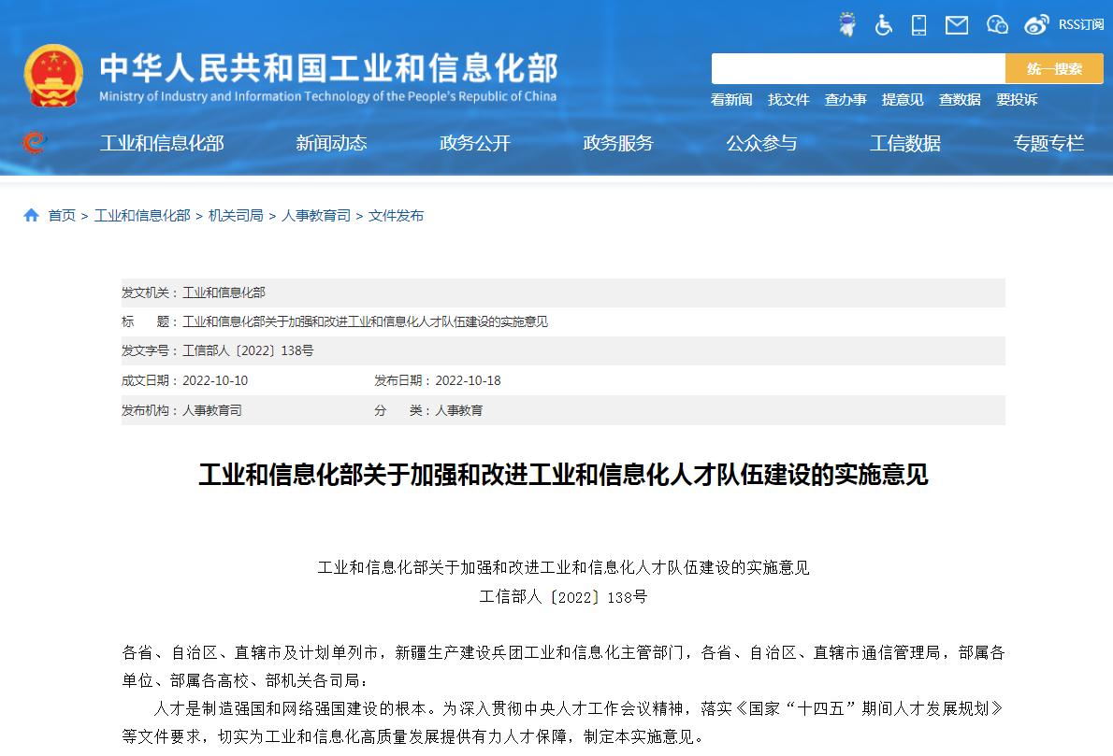
Task: Click the 中华人民共和国工业和信息化部 site title
Action: pyautogui.click(x=328, y=68)
